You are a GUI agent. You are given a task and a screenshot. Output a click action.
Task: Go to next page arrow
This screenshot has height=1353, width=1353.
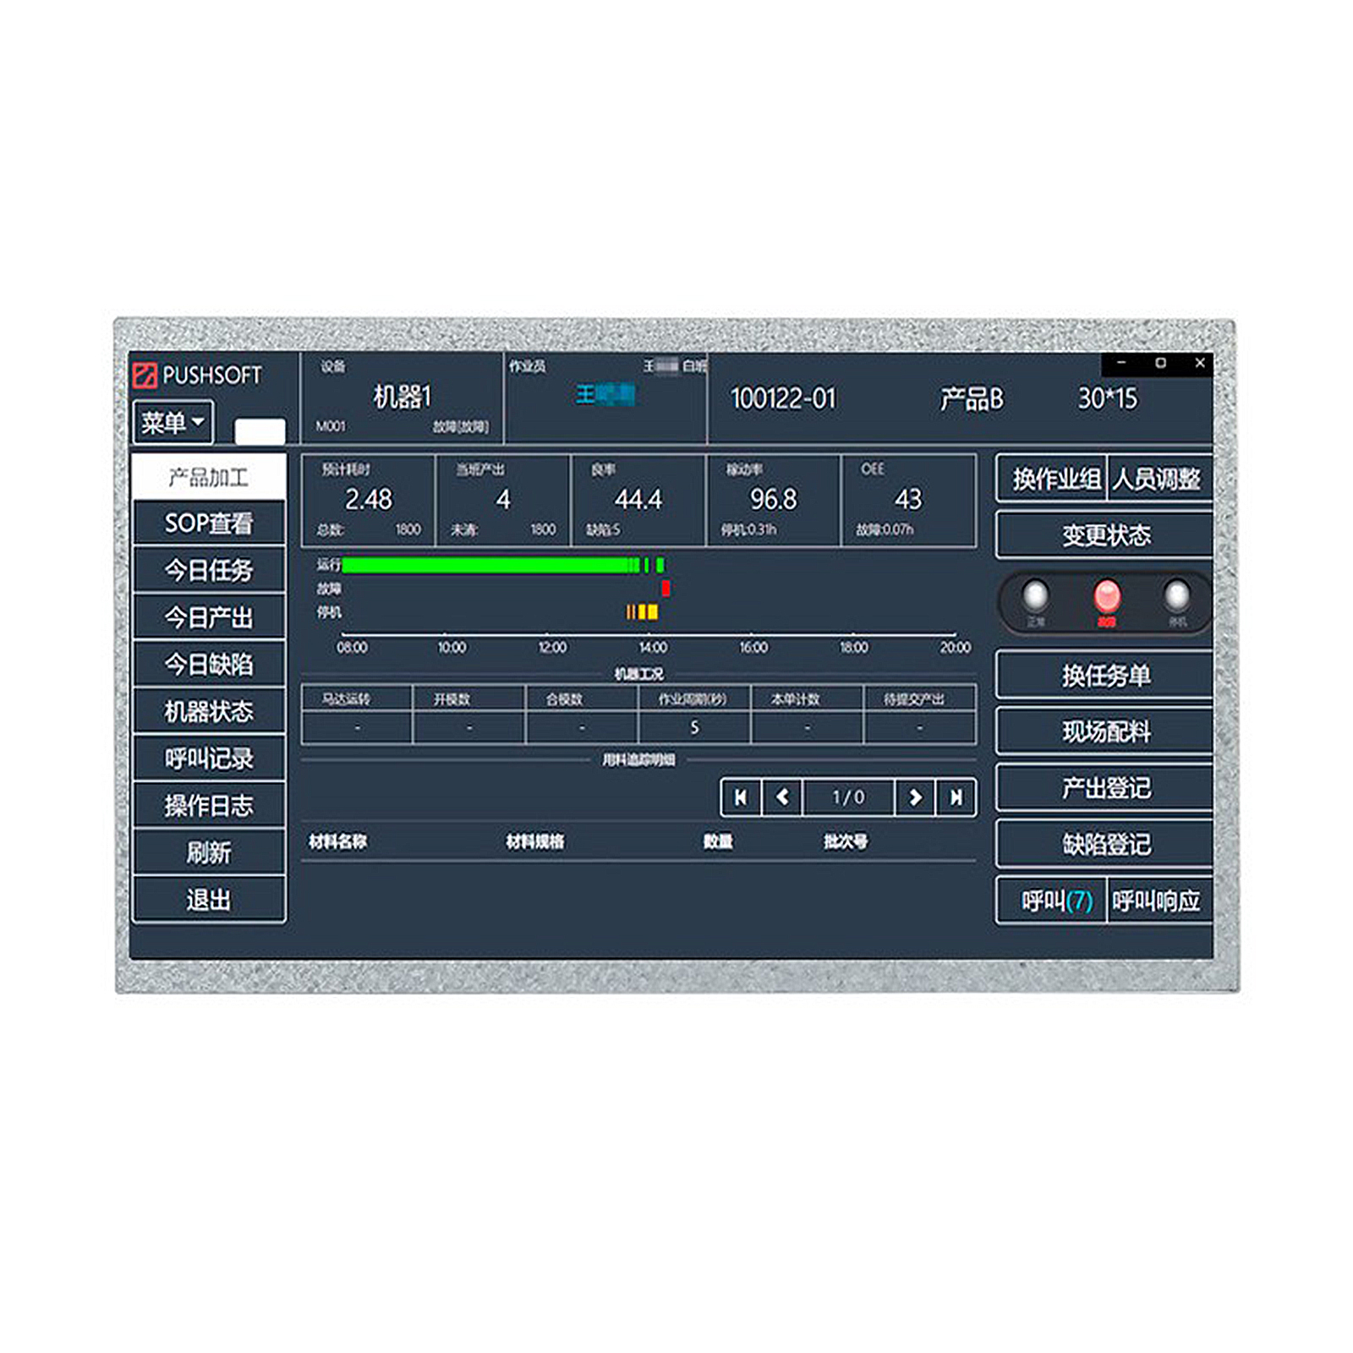click(x=915, y=797)
